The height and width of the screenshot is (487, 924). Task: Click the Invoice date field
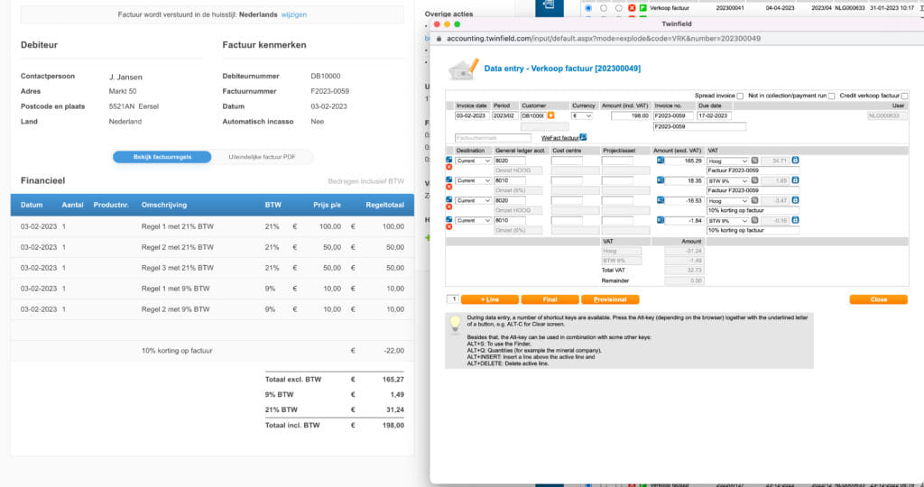coord(472,115)
